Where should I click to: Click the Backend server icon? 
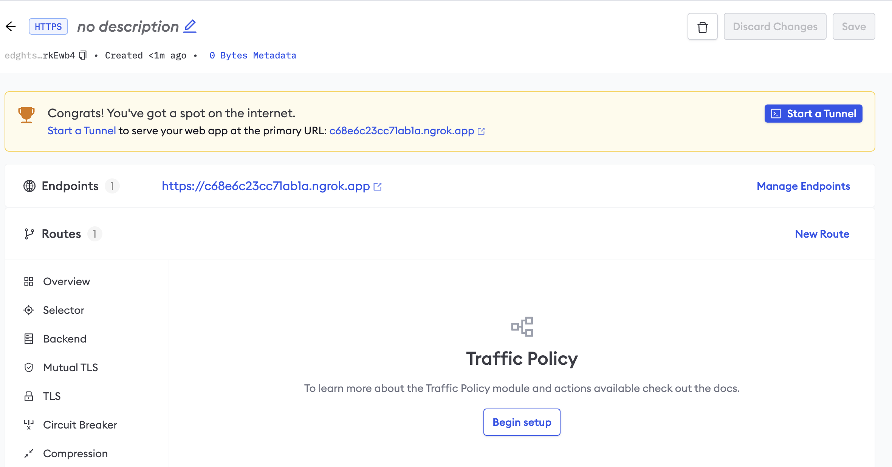[x=29, y=339]
